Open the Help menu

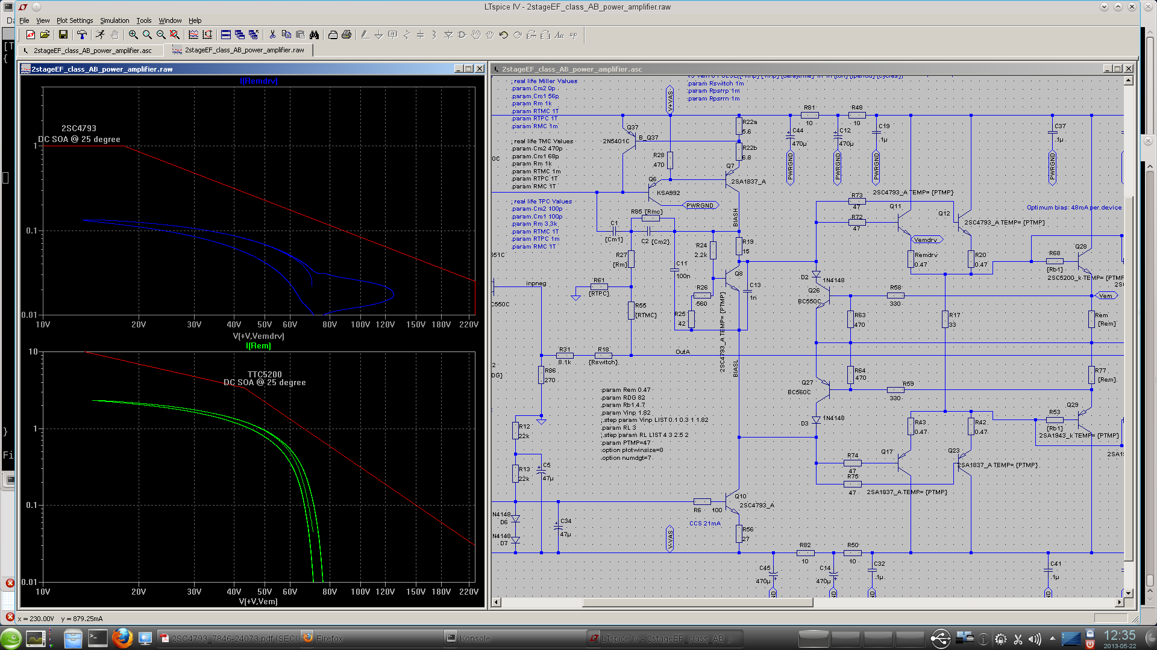(x=195, y=20)
